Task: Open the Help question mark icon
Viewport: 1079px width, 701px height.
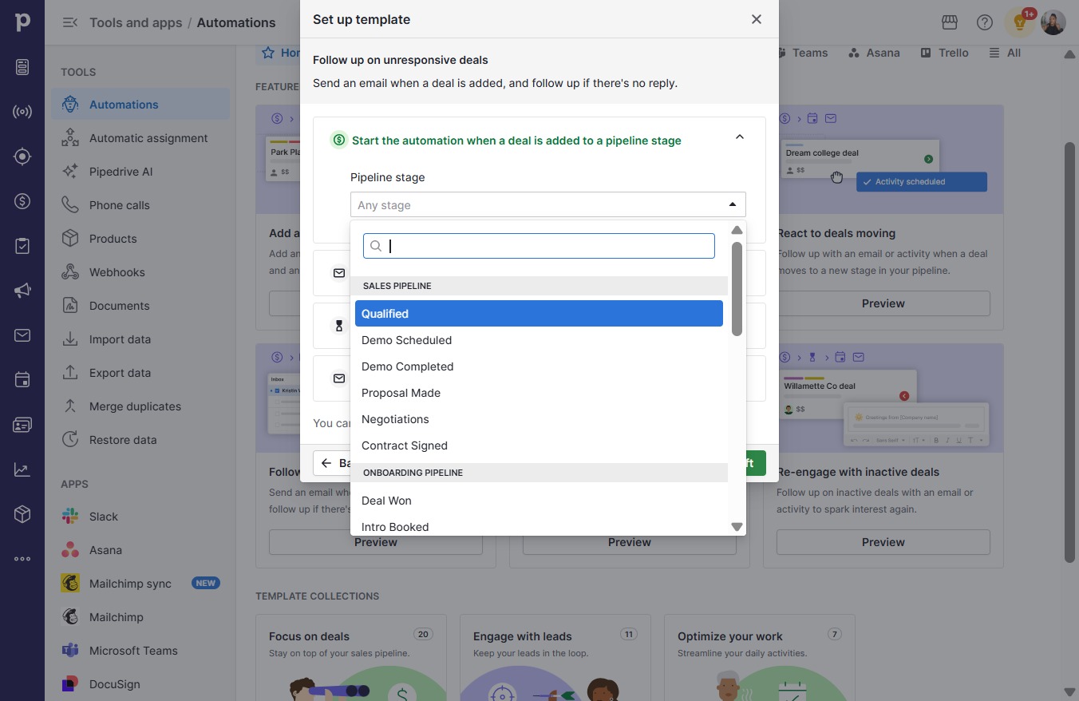Action: pos(985,22)
